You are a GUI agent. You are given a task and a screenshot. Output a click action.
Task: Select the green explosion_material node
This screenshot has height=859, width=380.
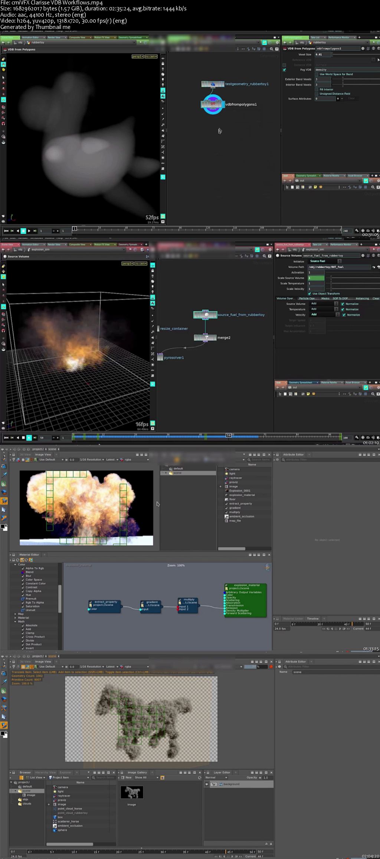(245, 600)
